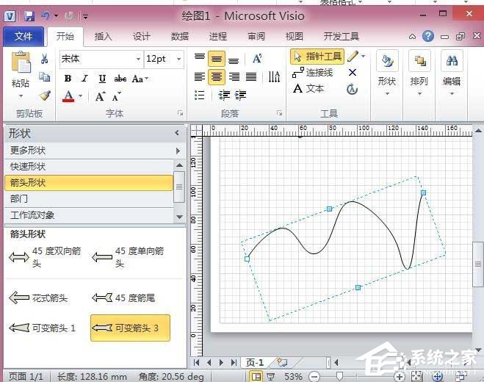Click the zoom slider handle
This screenshot has height=382, width=484.
[339, 376]
